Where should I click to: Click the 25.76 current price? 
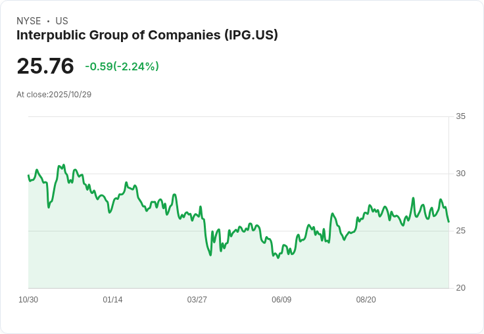[45, 66]
